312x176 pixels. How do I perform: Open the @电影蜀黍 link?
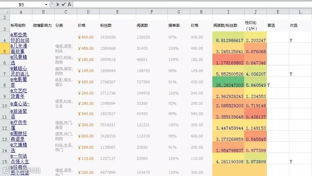click(19, 82)
